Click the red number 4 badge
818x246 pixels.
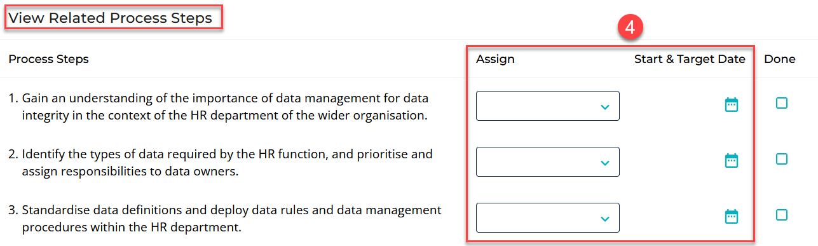[x=630, y=29]
